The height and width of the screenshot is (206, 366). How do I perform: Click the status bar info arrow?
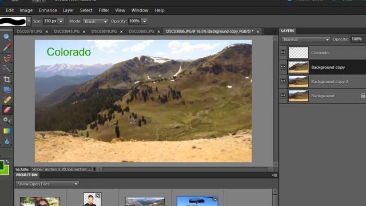point(94,169)
